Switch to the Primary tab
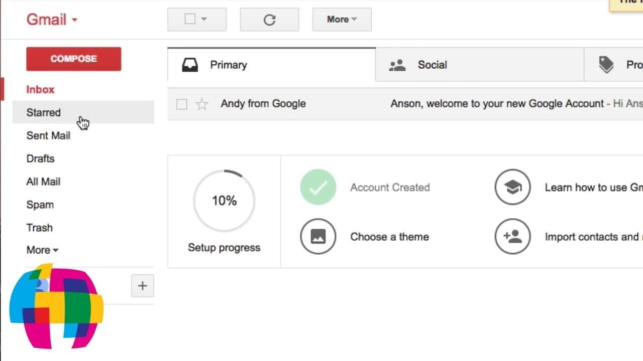Viewport: 643px width, 361px height. tap(272, 64)
